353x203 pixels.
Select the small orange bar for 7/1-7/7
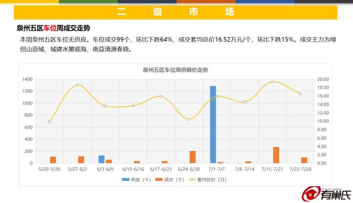(x=220, y=162)
